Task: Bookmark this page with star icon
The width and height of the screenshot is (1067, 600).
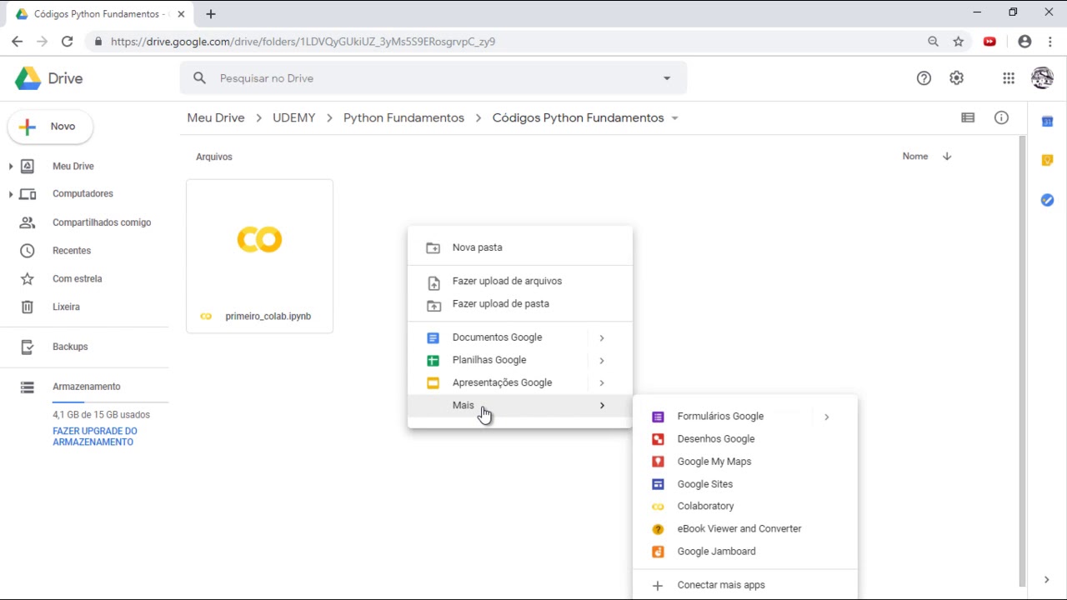Action: click(959, 42)
